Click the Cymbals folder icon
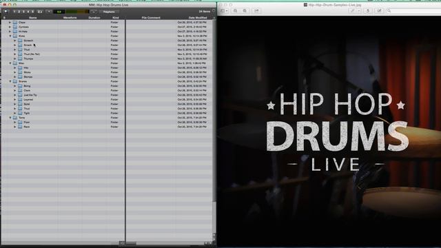The image size is (441, 248). 15,27
